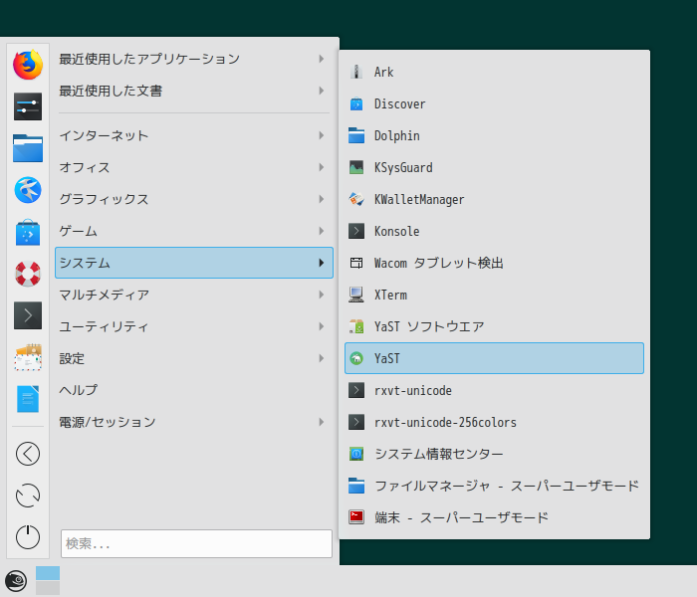Image resolution: width=697 pixels, height=597 pixels.
Task: Click the virtual desktop pager on the taskbar
Action: pyautogui.click(x=48, y=580)
